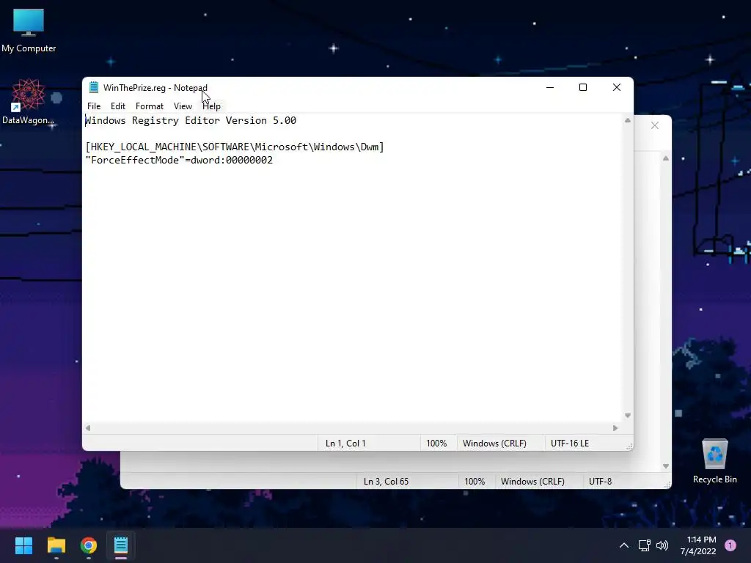Image resolution: width=751 pixels, height=563 pixels.
Task: Click scroll right arrow in front Notepad
Action: tap(615, 428)
